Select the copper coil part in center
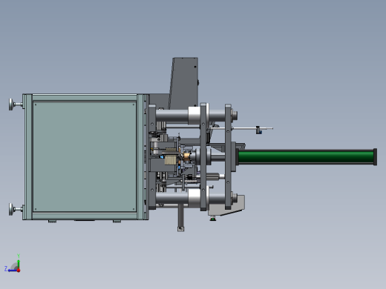The height and width of the screenshot is (289, 386). pos(186,157)
